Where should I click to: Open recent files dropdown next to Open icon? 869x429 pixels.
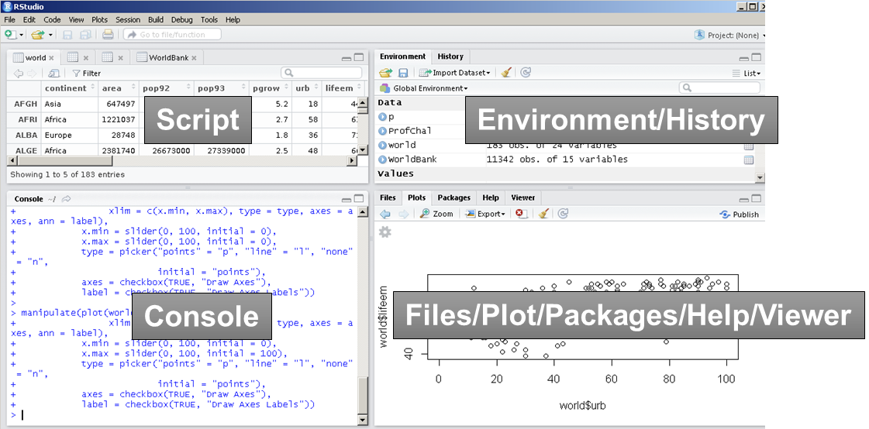tap(50, 35)
